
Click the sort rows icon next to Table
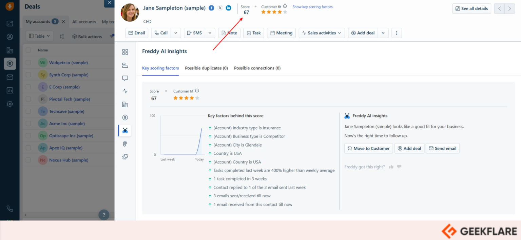pyautogui.click(x=62, y=36)
